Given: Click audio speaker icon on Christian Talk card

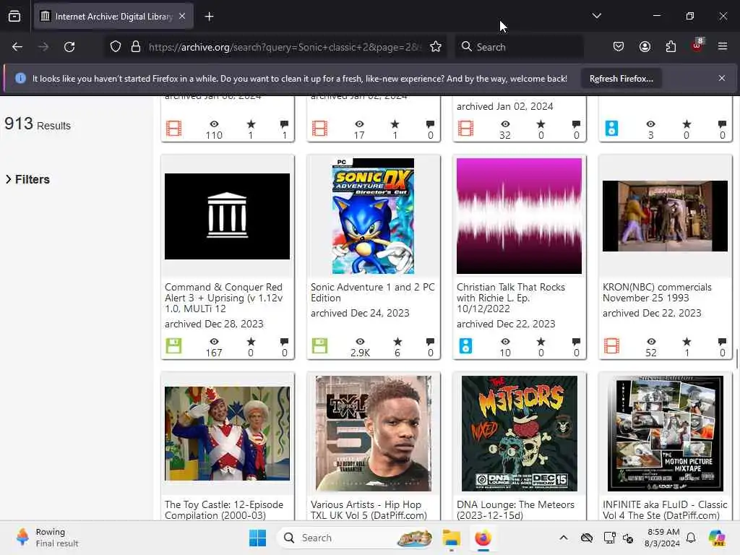Looking at the screenshot, I should pos(466,346).
